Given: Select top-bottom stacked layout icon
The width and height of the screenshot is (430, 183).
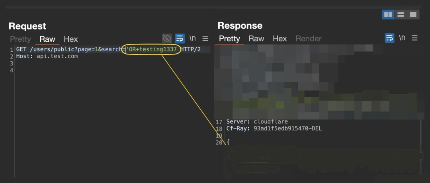Looking at the screenshot, I should pyautogui.click(x=401, y=14).
